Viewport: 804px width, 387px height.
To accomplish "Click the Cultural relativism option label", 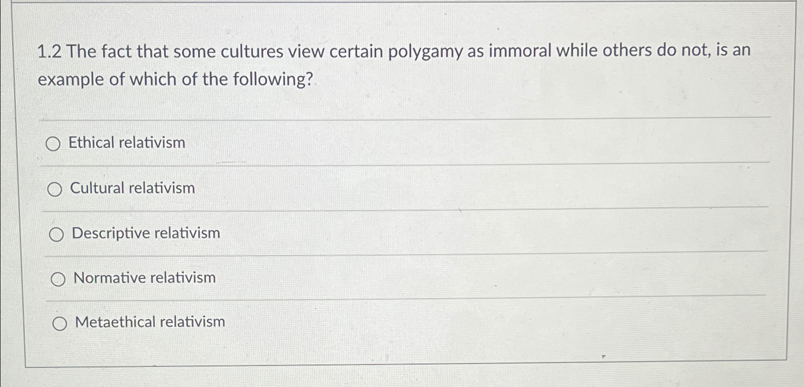I will coord(132,188).
